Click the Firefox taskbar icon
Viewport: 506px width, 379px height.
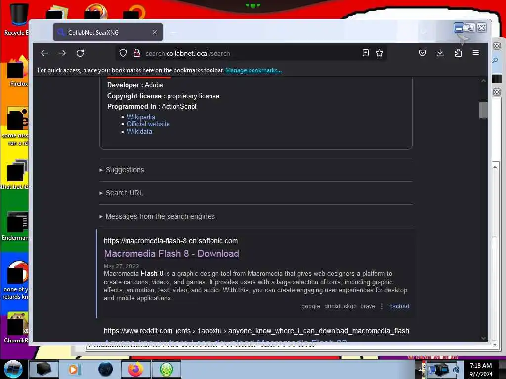135,369
